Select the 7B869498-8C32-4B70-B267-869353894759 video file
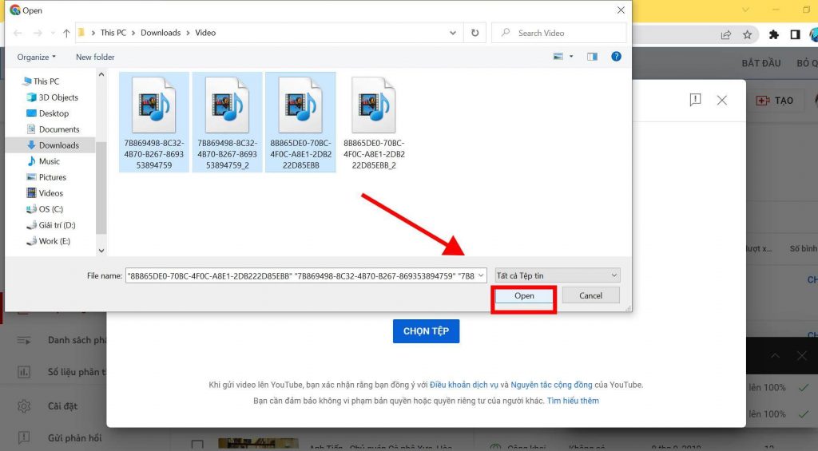Viewport: 818px width, 451px height. tap(154, 123)
